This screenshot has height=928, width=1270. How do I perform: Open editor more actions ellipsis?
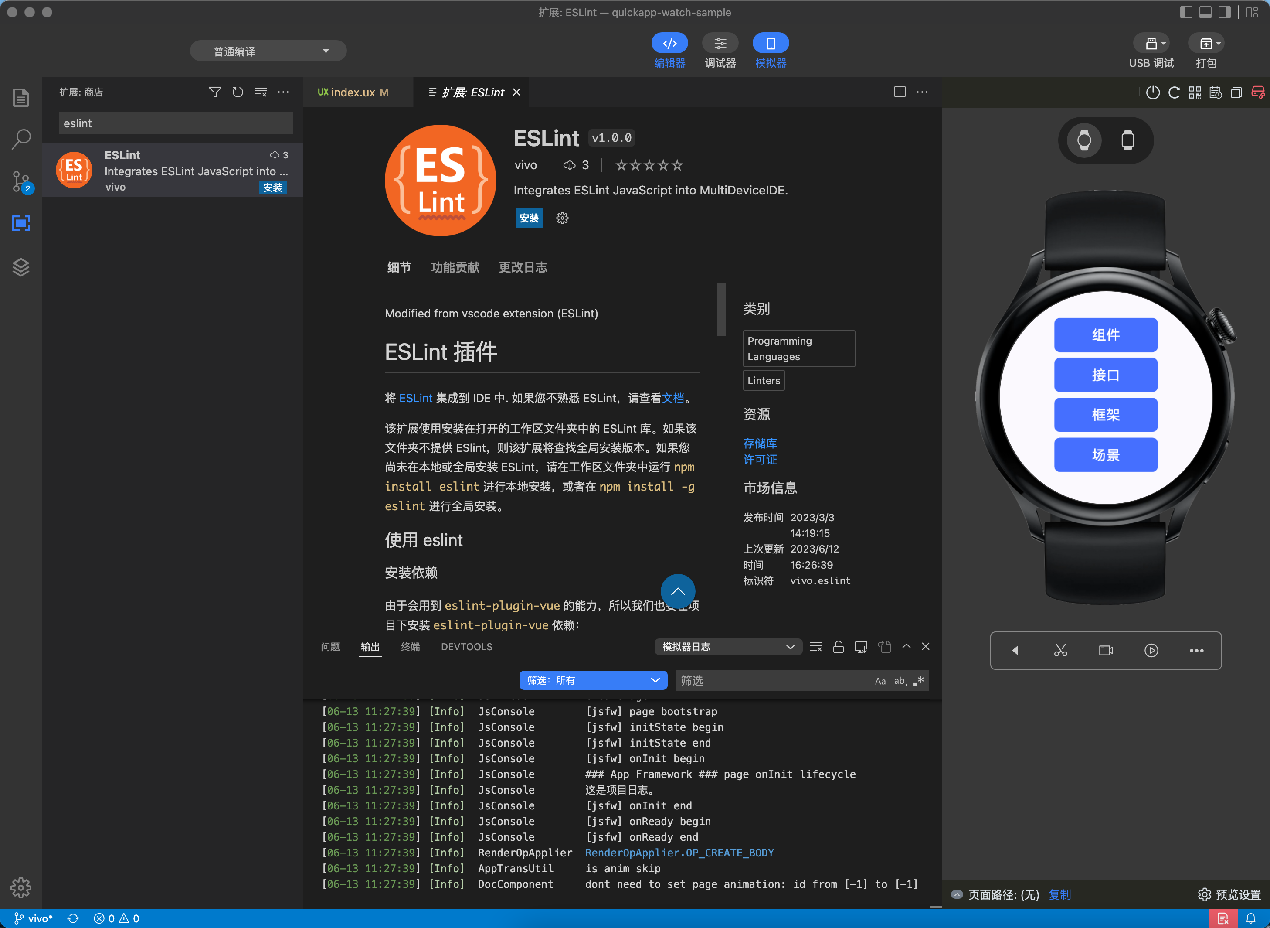coord(923,92)
